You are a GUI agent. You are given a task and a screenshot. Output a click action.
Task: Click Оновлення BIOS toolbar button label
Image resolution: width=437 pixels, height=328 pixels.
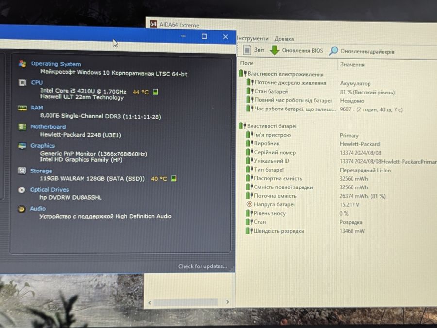303,51
